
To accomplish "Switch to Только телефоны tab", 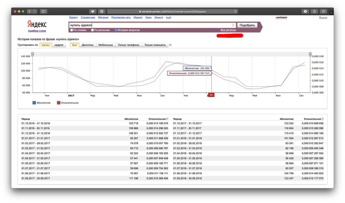I will (x=129, y=45).
